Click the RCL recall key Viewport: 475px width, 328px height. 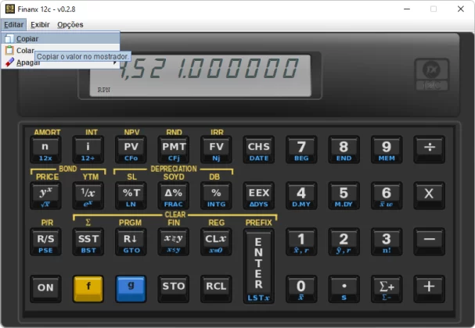[216, 289]
